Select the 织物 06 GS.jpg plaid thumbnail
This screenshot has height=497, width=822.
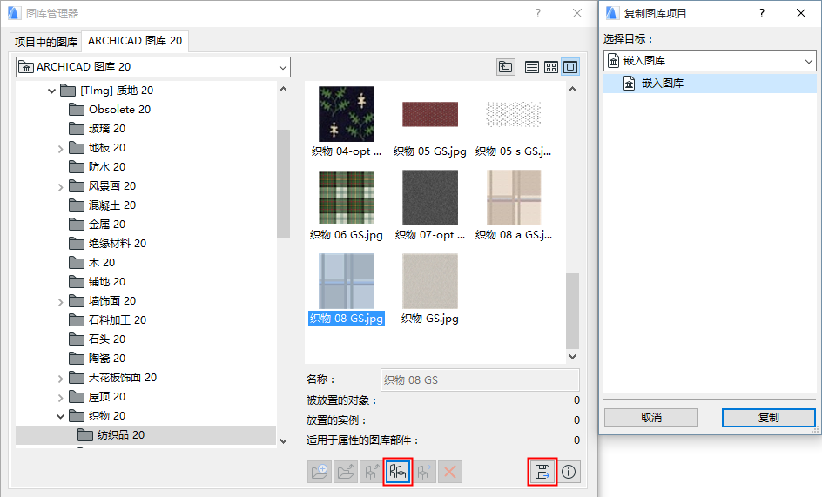pos(347,198)
